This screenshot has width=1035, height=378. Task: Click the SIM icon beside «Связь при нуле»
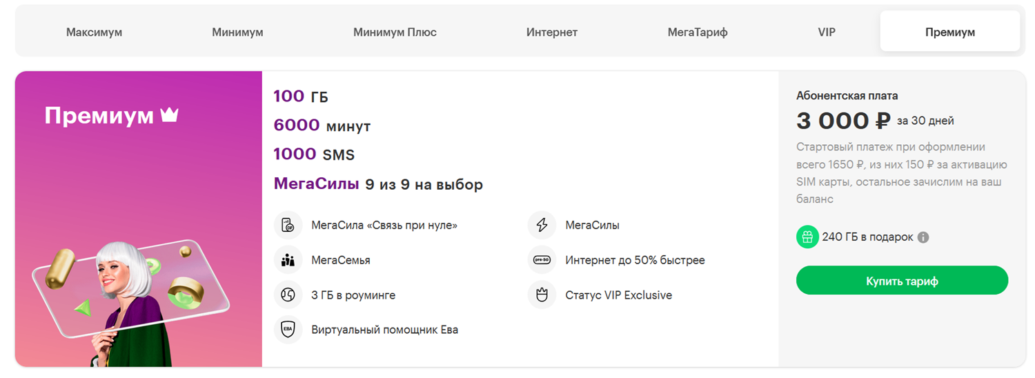(x=288, y=226)
